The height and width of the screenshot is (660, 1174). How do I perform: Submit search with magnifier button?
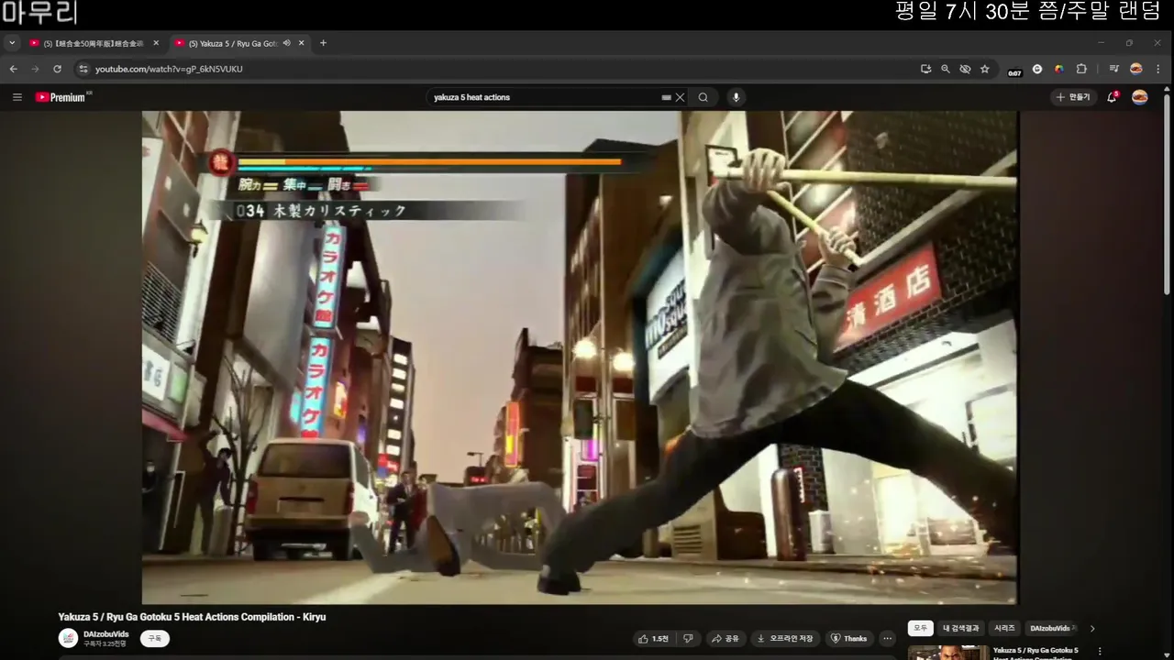(703, 97)
